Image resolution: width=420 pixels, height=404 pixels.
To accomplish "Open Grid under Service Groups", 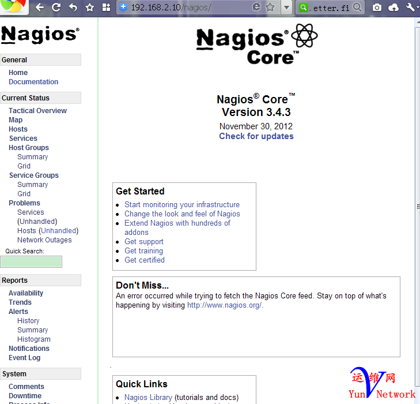I will tap(24, 194).
